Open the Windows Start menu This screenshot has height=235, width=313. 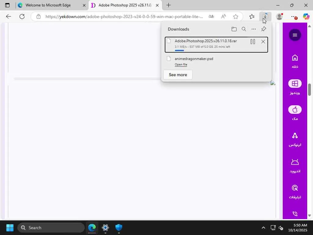(x=10, y=228)
